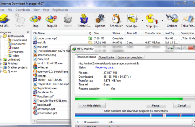Sort by the File Name column header

coord(60,33)
